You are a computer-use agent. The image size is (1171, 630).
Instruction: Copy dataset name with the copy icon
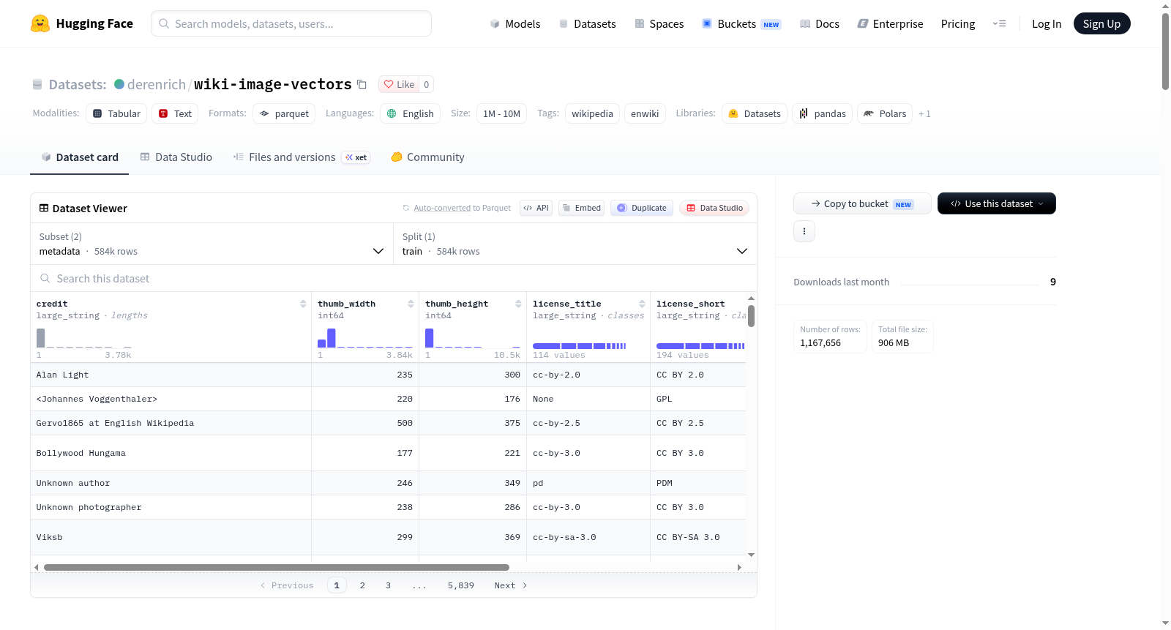(x=362, y=84)
